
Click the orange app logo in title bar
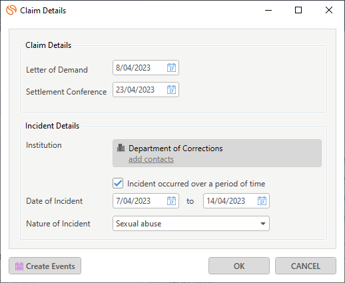11,10
